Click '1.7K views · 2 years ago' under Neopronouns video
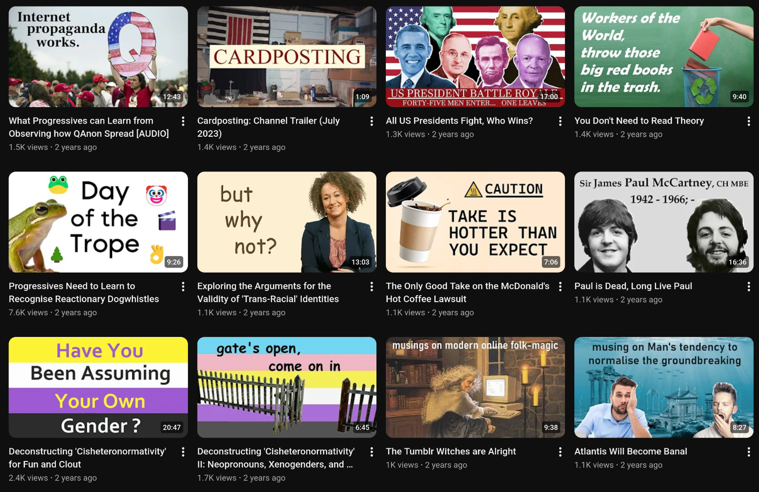Image resolution: width=759 pixels, height=492 pixels. point(241,478)
